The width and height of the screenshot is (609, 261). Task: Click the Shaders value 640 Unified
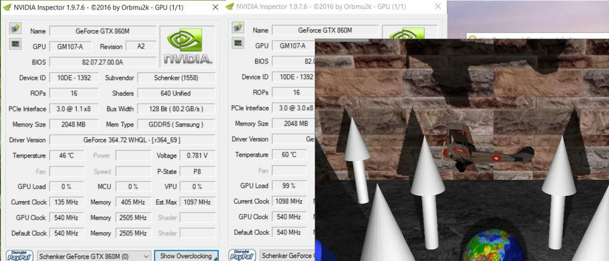(x=176, y=93)
